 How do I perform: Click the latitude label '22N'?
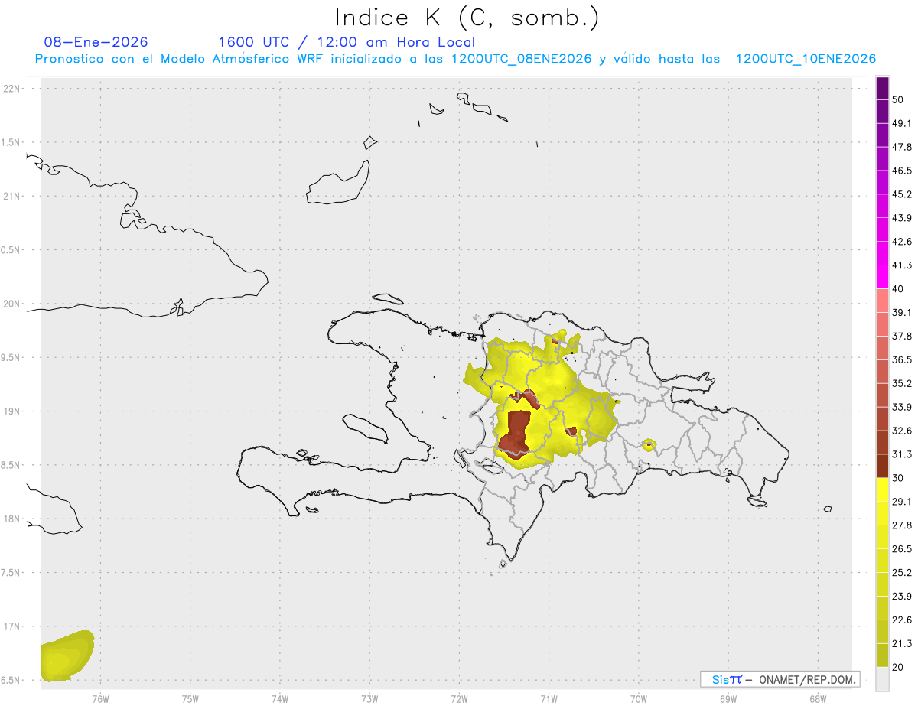tap(12, 88)
